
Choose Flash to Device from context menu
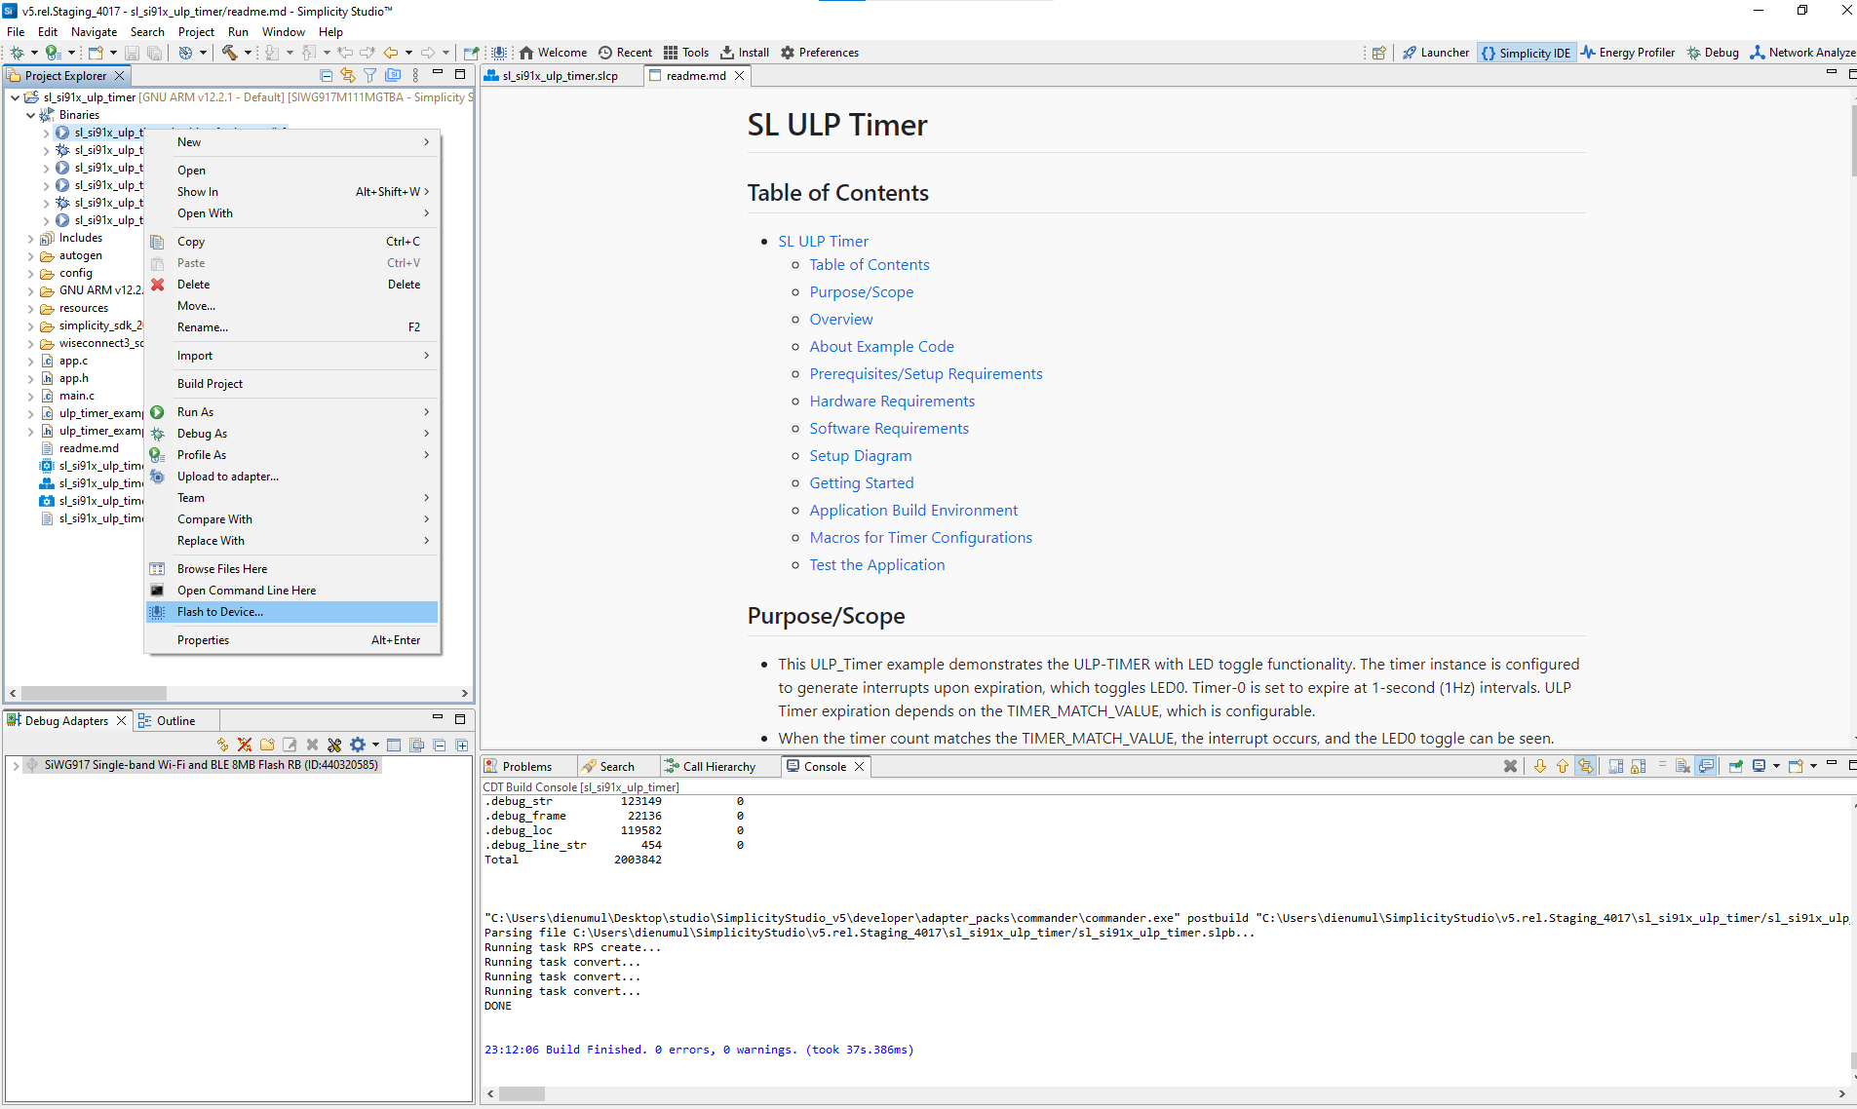220,611
